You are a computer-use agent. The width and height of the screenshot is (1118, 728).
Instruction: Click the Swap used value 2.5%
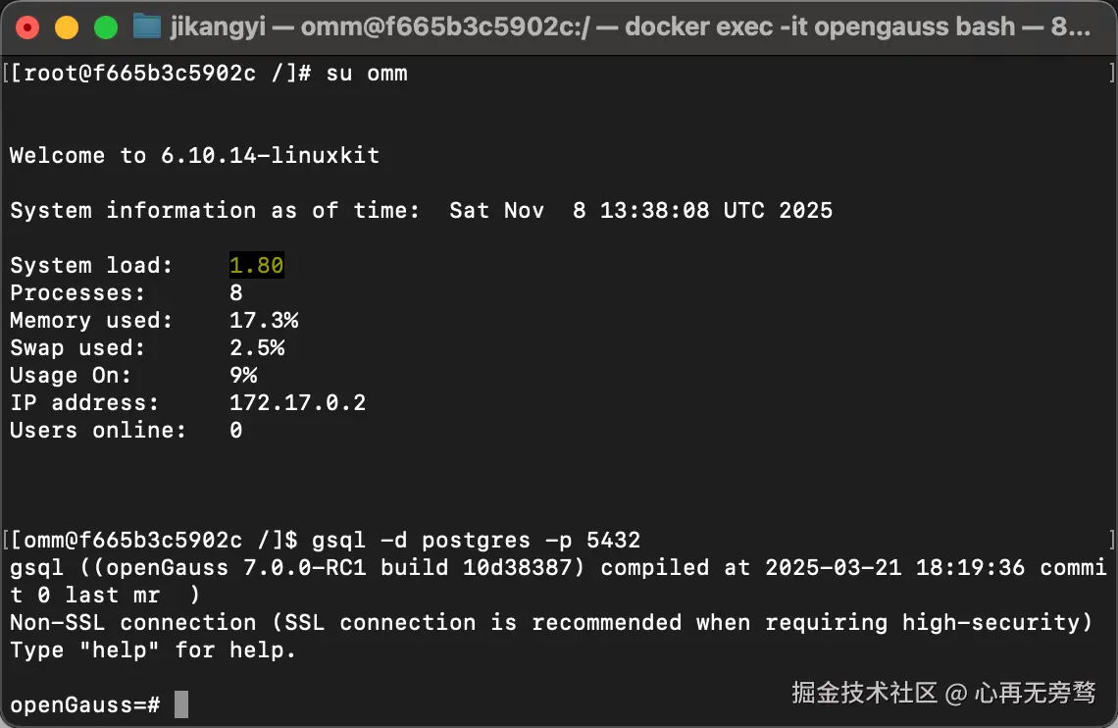(x=257, y=347)
